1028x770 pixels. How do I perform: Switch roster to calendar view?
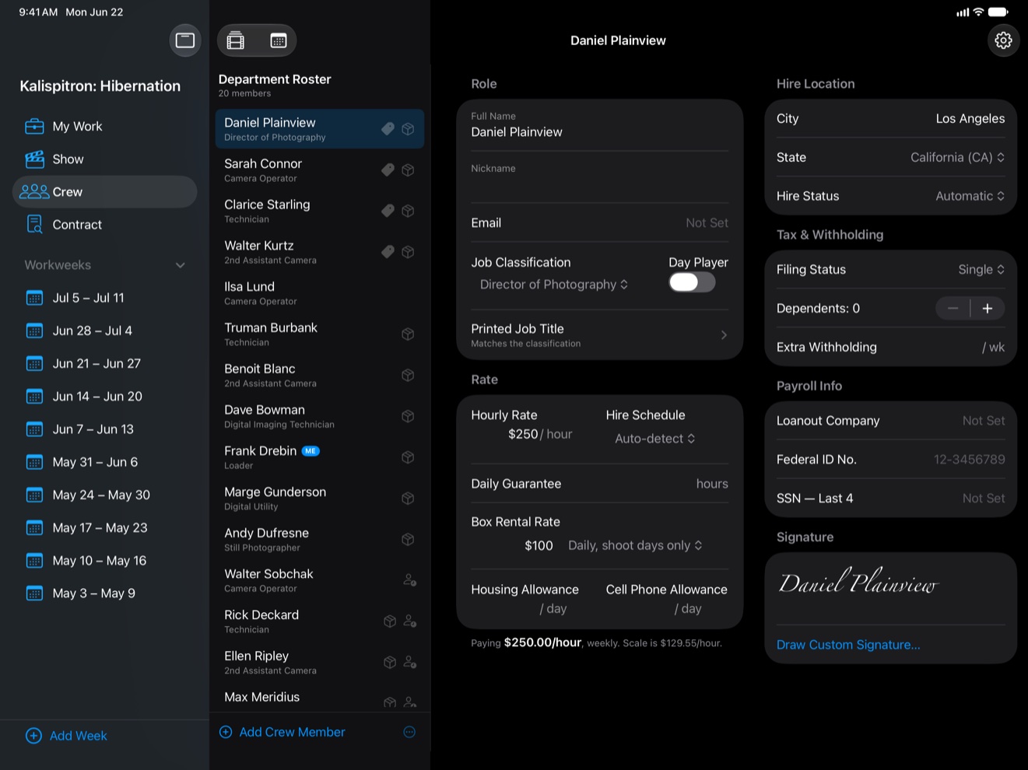[x=278, y=41]
